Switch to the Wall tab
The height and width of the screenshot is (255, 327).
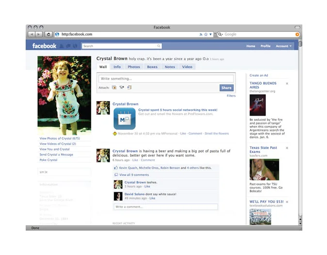(x=103, y=67)
